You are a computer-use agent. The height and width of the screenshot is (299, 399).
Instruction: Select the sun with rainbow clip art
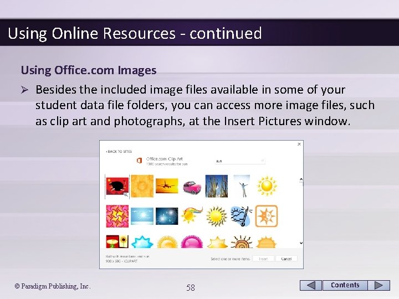pyautogui.click(x=192, y=215)
